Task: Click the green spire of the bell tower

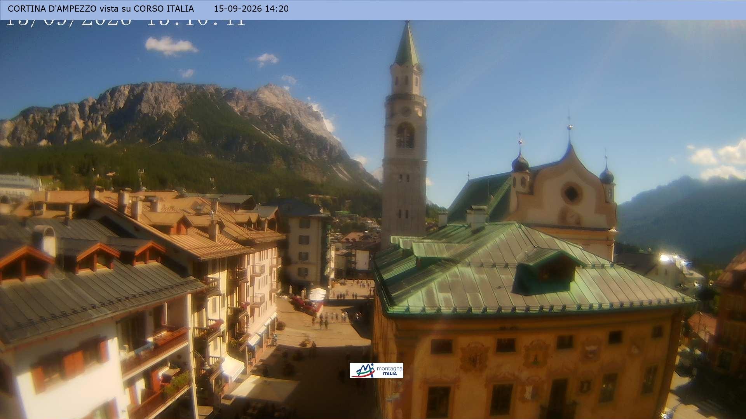Action: point(407,44)
